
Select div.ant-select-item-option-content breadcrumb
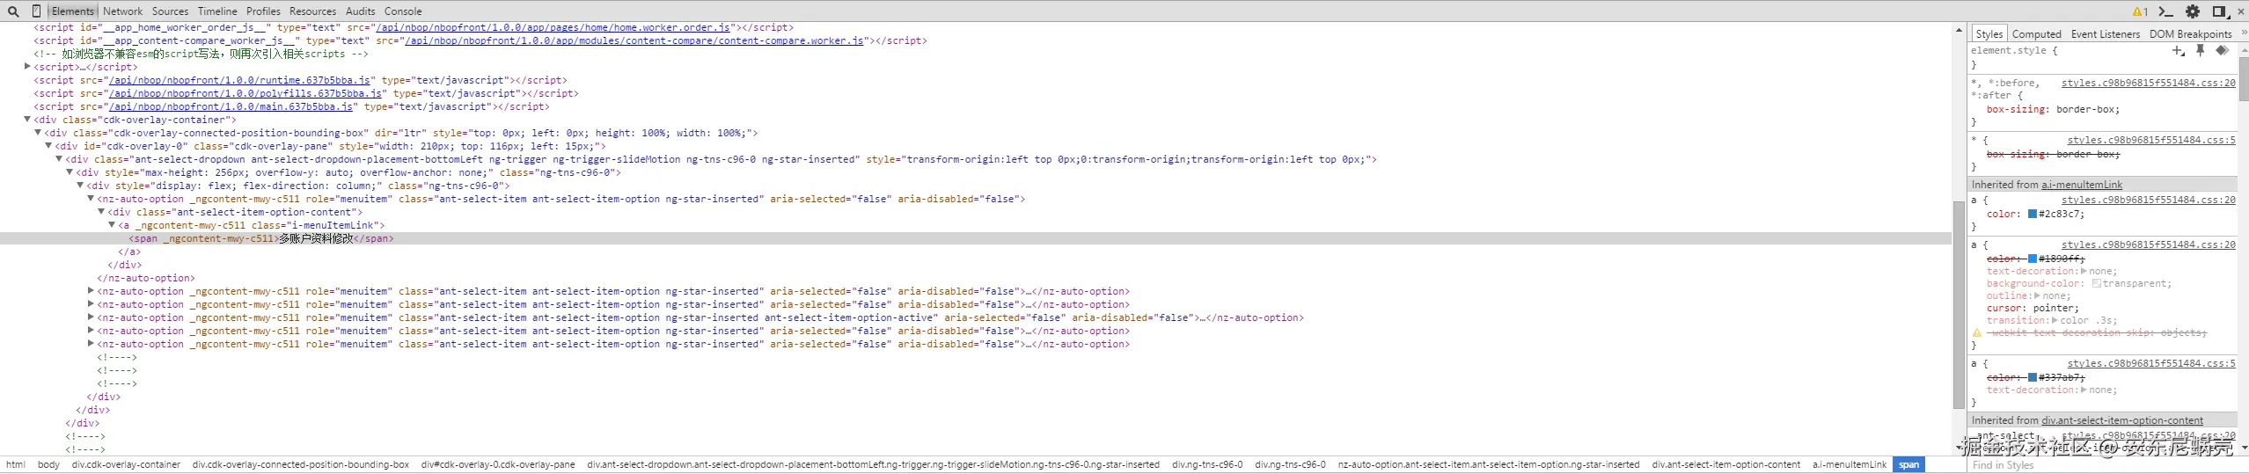(1725, 464)
